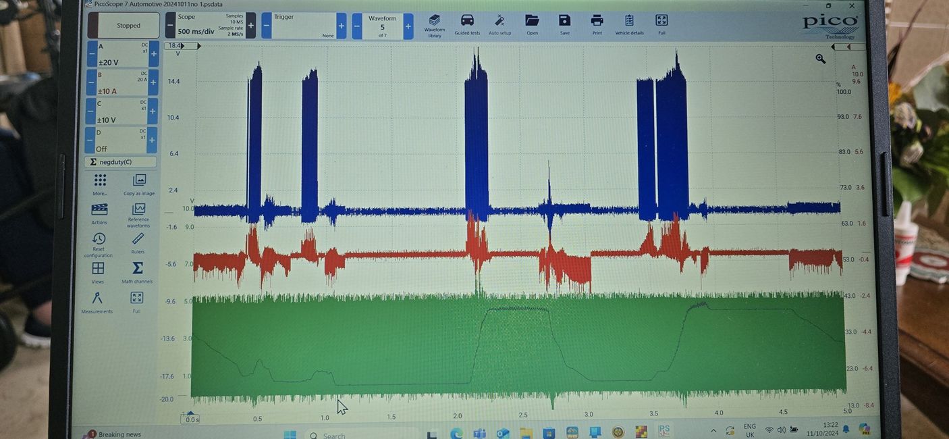Open Channel D Off options
This screenshot has height=439, width=949.
(x=120, y=140)
